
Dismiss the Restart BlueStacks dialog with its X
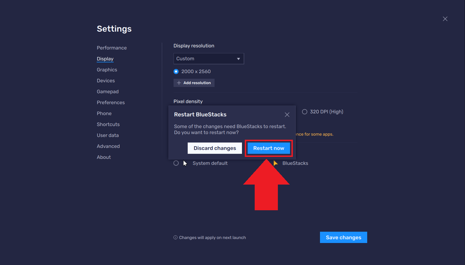287,115
